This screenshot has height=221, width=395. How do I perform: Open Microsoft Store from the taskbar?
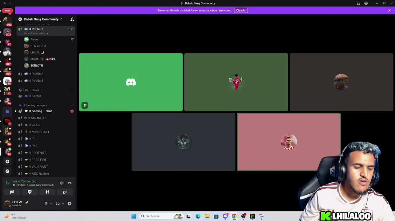(216, 216)
